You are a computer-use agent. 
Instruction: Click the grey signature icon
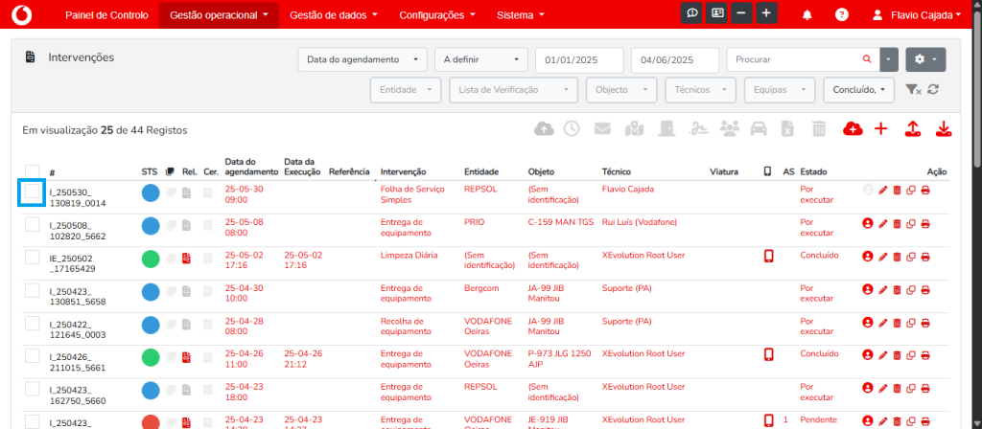coord(698,129)
